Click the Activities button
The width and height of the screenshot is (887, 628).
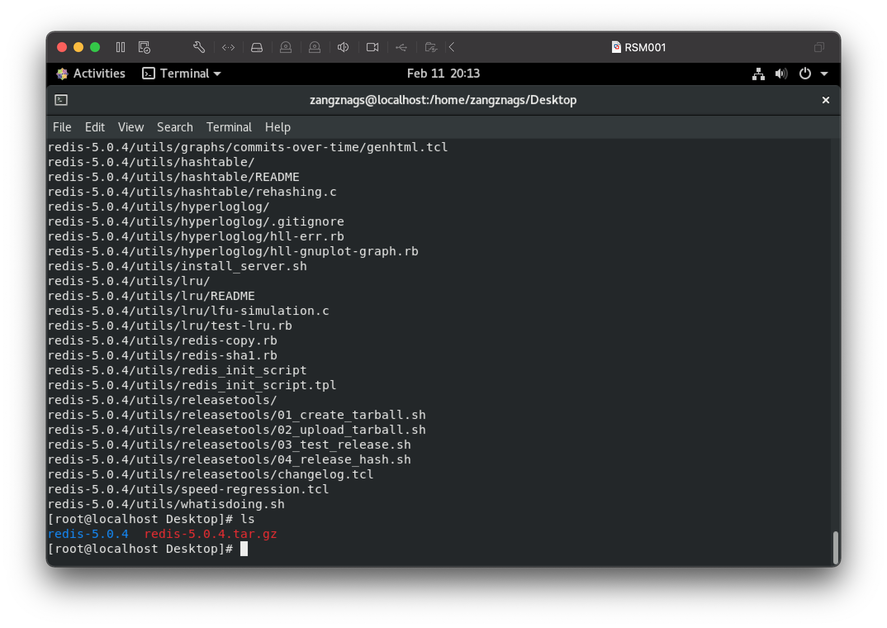click(91, 74)
